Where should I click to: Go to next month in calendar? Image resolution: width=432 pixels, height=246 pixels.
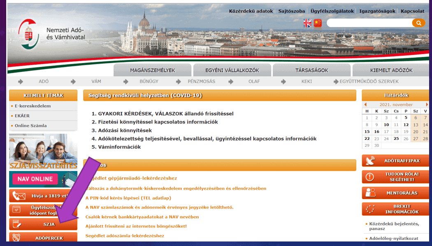click(x=427, y=104)
